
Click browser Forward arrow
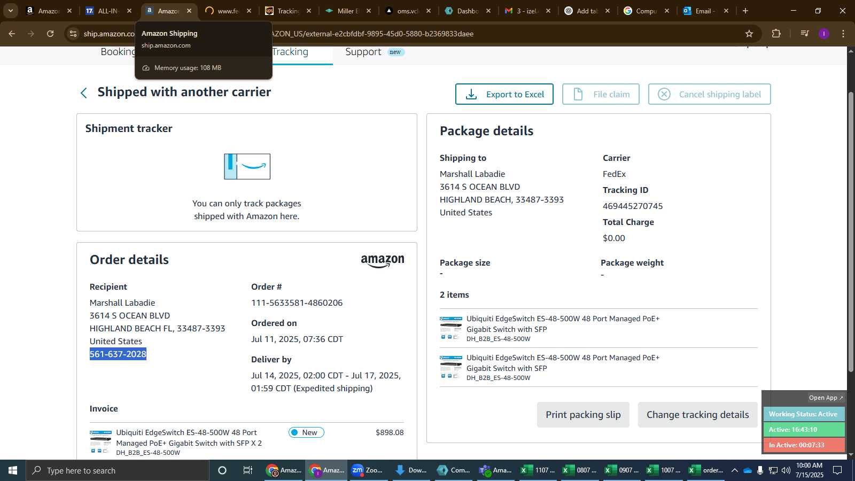[x=31, y=34]
